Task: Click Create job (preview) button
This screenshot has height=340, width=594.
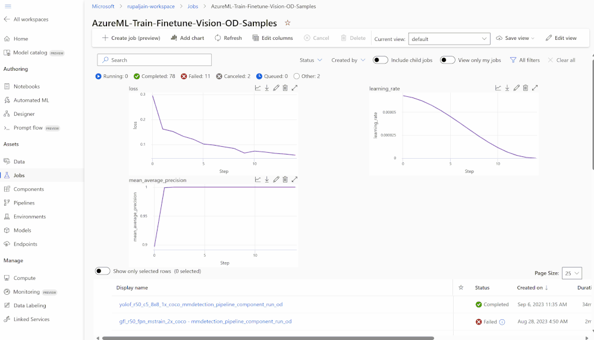Action: (131, 38)
